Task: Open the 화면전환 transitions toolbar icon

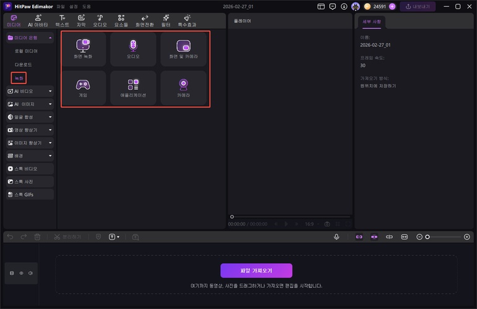Action: tap(145, 21)
